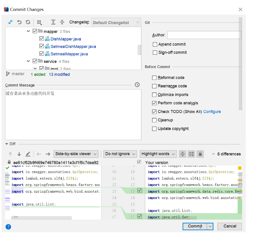Click the Show Diff arrows icon
Screen dimensions: 253x238
[10, 22]
